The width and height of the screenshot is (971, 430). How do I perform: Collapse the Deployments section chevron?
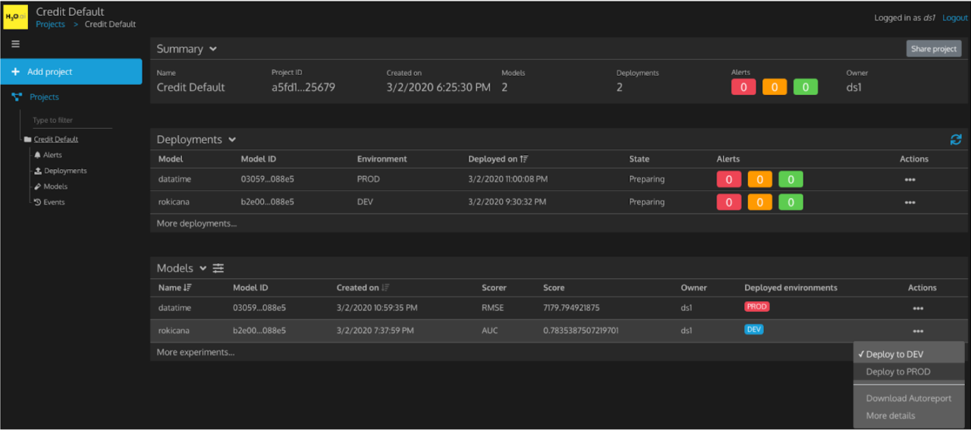coord(232,140)
